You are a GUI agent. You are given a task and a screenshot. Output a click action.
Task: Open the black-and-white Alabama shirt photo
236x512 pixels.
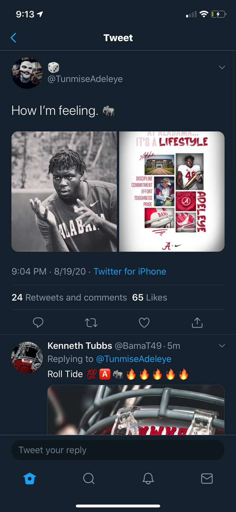click(x=64, y=192)
